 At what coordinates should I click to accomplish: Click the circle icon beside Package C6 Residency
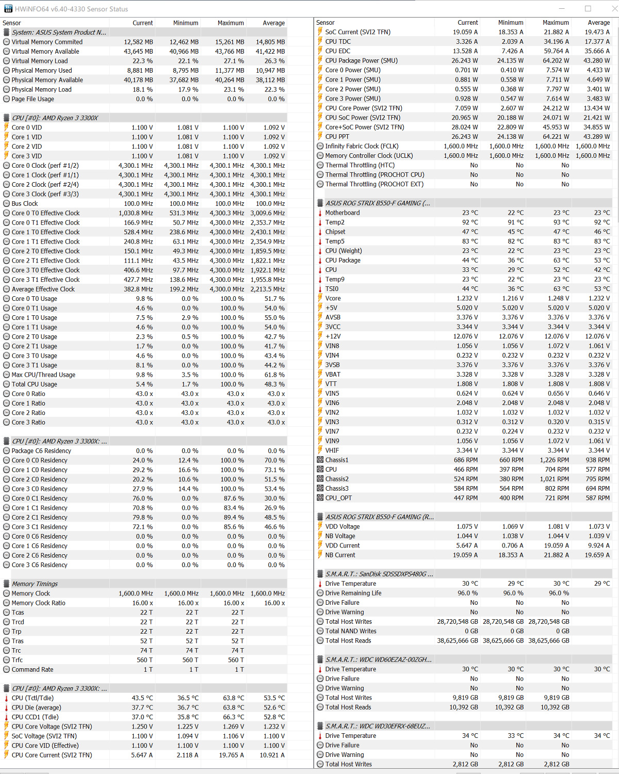pyautogui.click(x=6, y=451)
